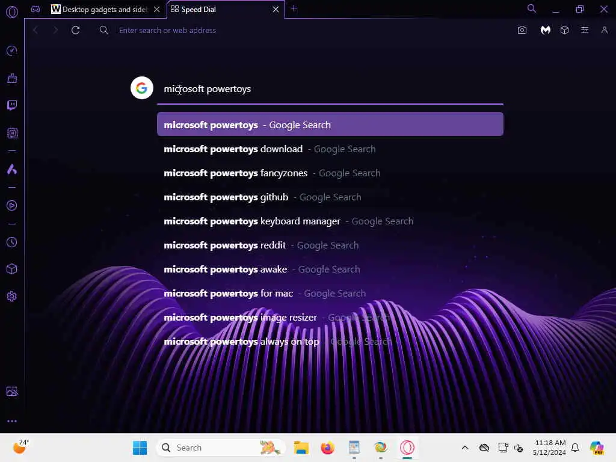This screenshot has width=616, height=462.
Task: Open the Opera GX main menu logo
Action: click(12, 12)
